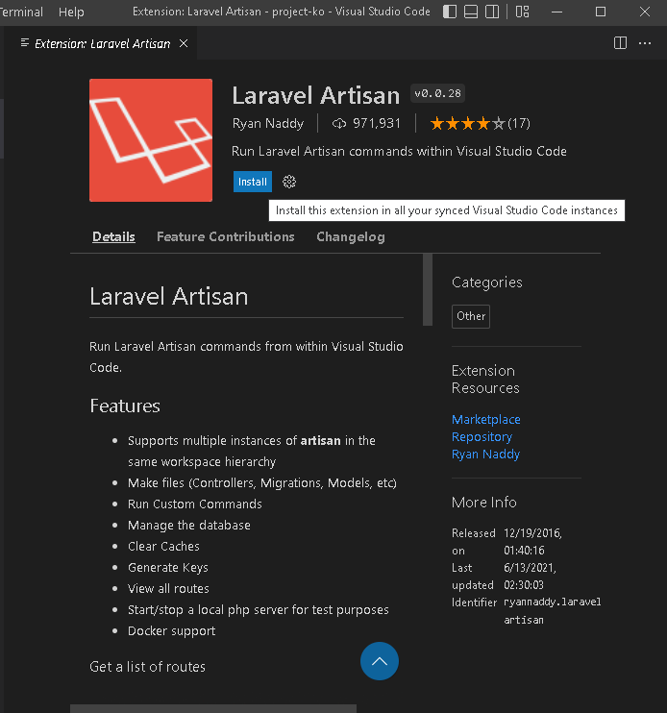667x713 pixels.
Task: Open the publisher Ryan Naddy header link
Action: click(x=268, y=123)
